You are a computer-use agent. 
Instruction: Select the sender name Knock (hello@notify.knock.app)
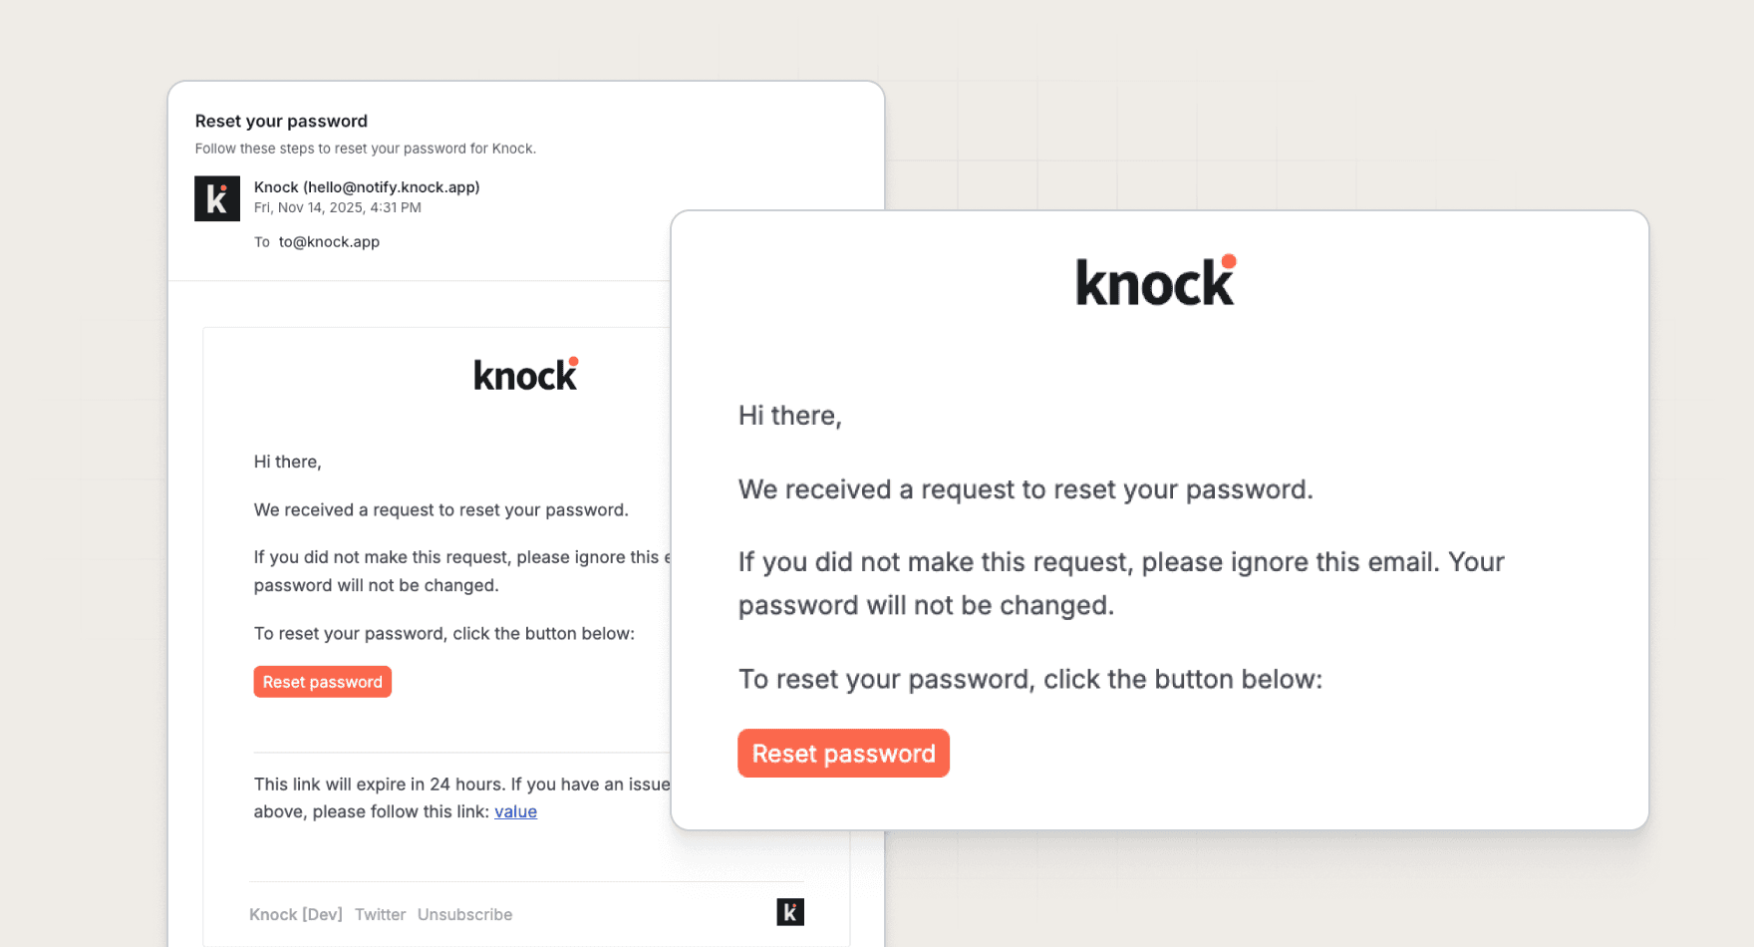pyautogui.click(x=367, y=186)
